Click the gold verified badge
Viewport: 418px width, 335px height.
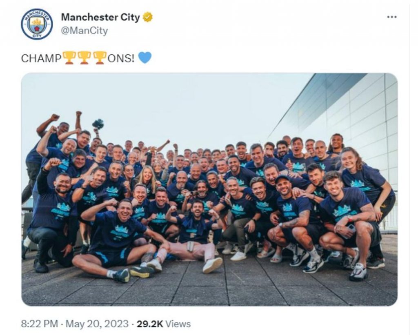click(148, 17)
